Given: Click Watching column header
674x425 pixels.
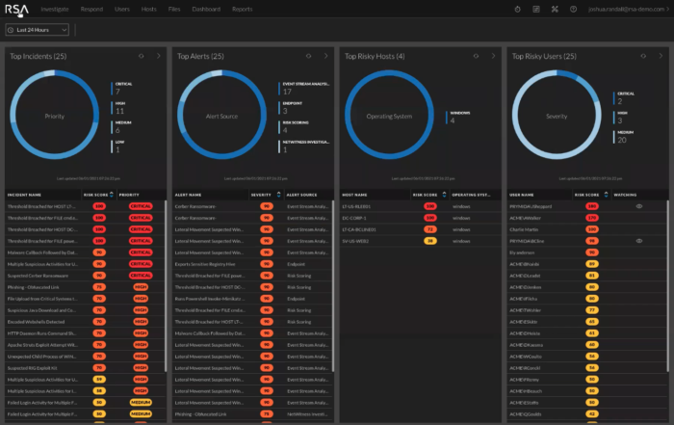Looking at the screenshot, I should point(625,195).
